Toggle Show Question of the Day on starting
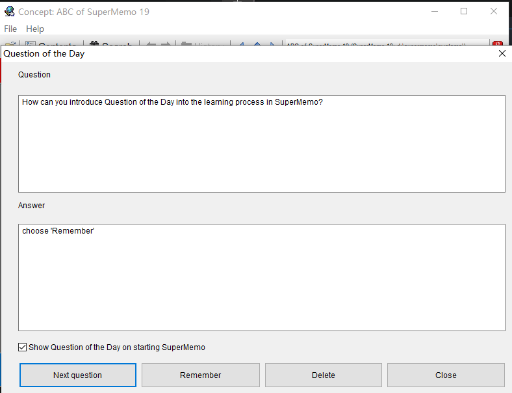This screenshot has width=512, height=393. tap(23, 347)
